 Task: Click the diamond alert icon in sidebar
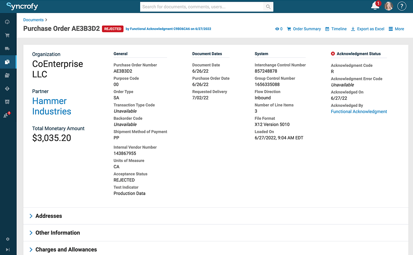coord(7,89)
